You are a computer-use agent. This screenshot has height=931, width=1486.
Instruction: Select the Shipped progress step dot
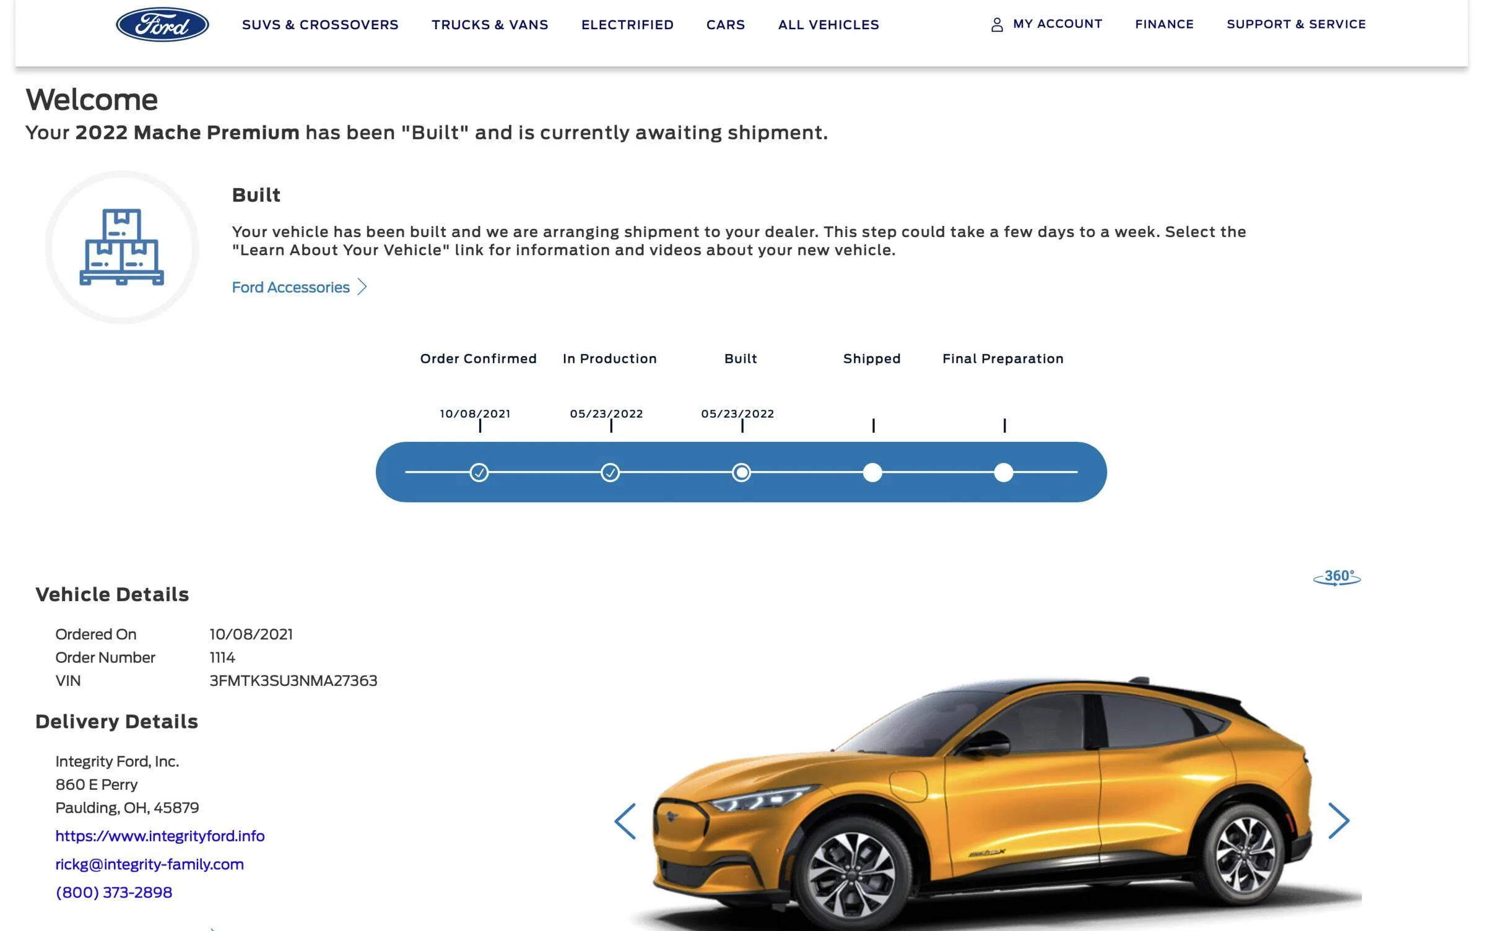[872, 472]
